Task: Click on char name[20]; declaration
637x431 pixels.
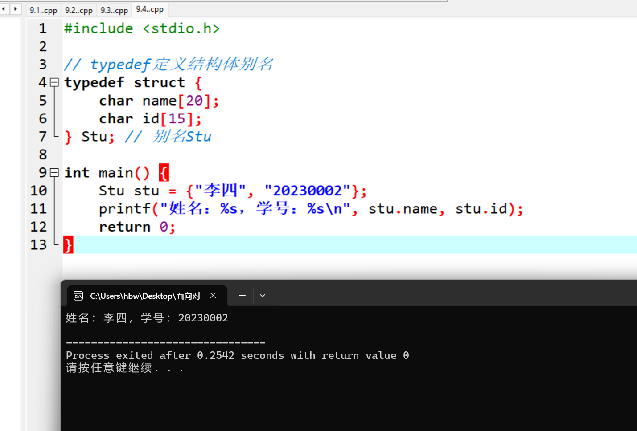Action: (159, 101)
